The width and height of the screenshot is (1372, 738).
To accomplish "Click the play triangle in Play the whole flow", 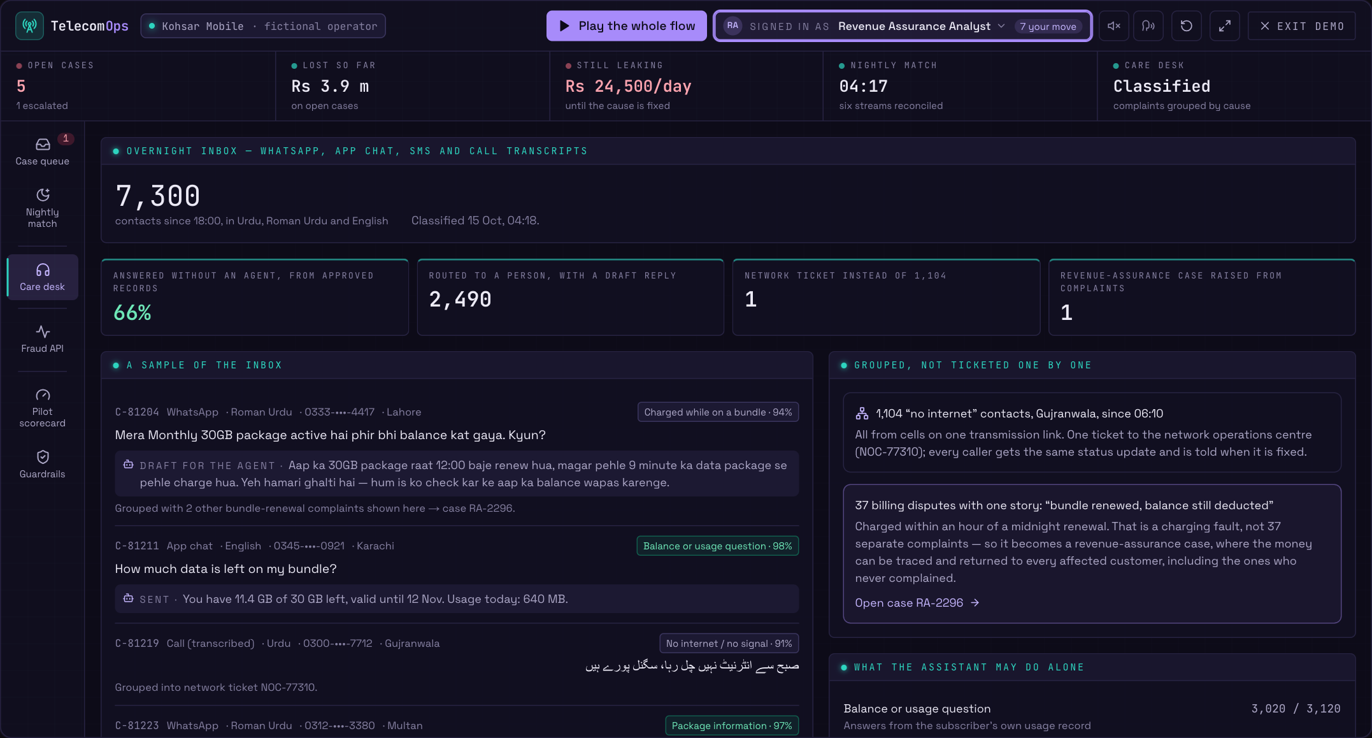I will tap(564, 26).
